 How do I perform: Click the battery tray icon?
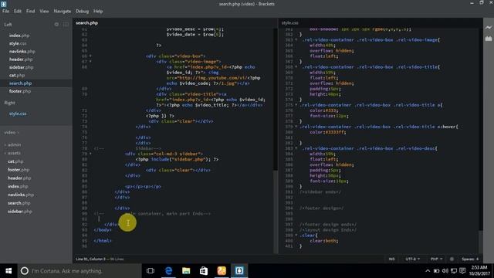[x=436, y=271]
